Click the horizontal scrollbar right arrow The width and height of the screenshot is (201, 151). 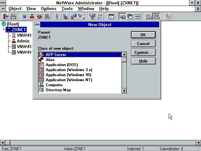[x=198, y=143]
